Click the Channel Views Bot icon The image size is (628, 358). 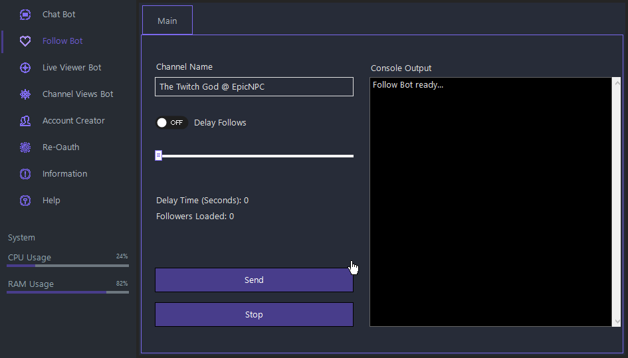point(25,94)
